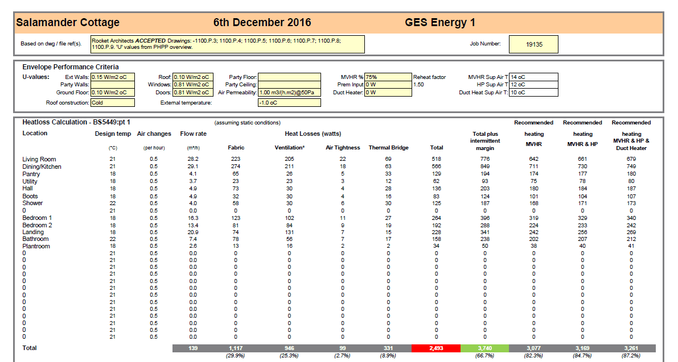The height and width of the screenshot is (362, 678).
Task: Select the Dining/Kitchen fabric loss 274
Action: point(236,167)
